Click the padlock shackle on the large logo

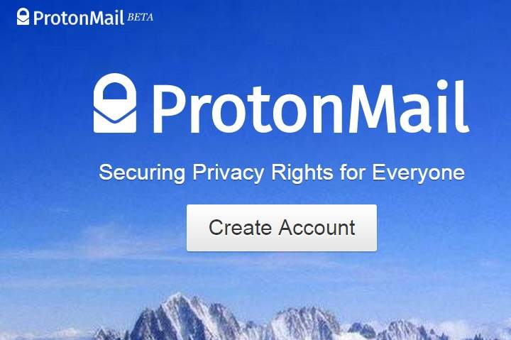coord(115,87)
